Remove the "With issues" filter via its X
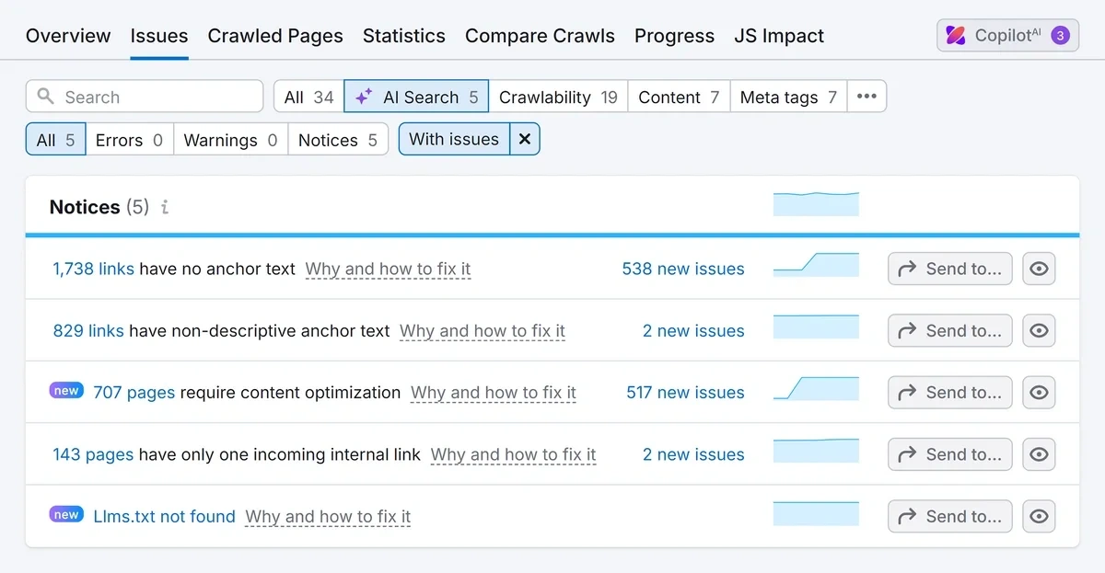This screenshot has height=573, width=1105. [525, 139]
